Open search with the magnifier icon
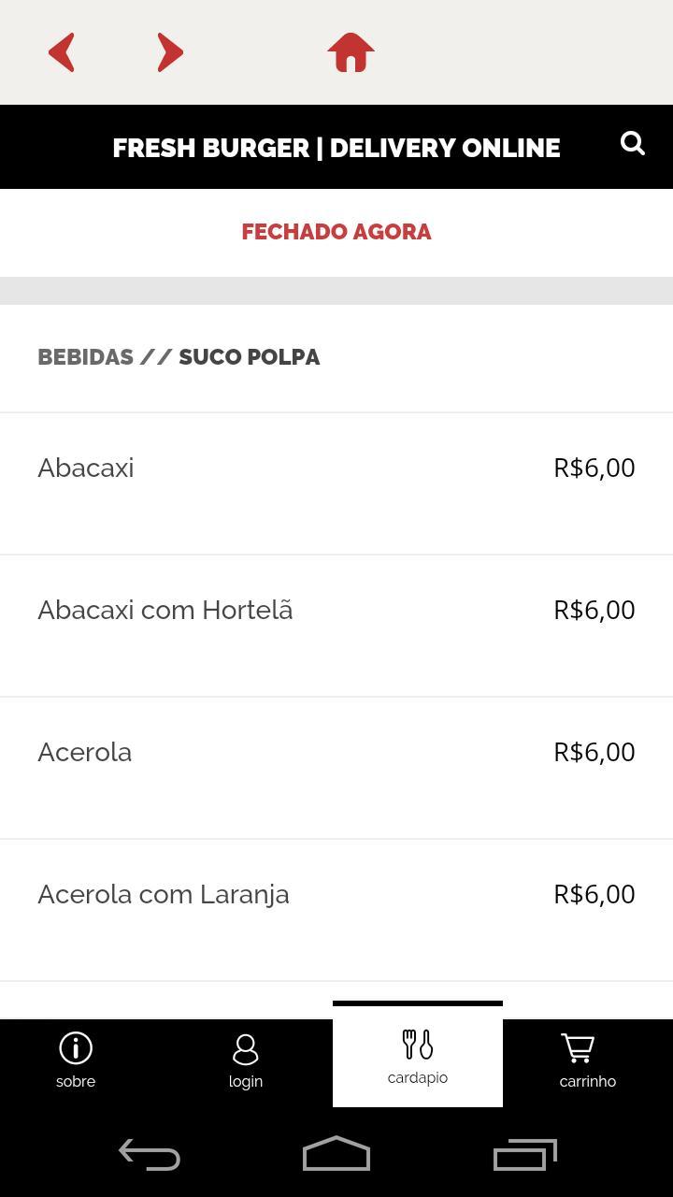The height and width of the screenshot is (1197, 673). click(633, 143)
